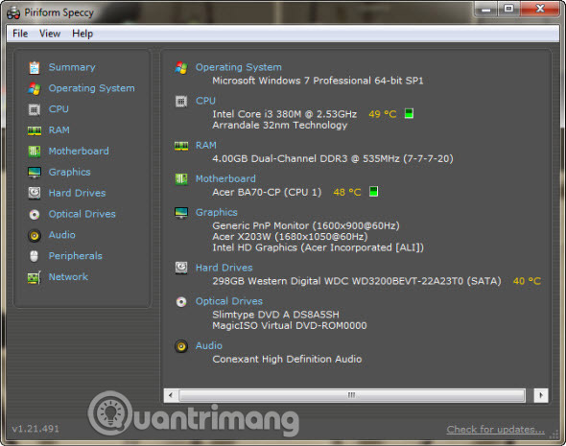566x446 pixels.
Task: Click the Peripherals mouse icon in sidebar
Action: pos(35,256)
